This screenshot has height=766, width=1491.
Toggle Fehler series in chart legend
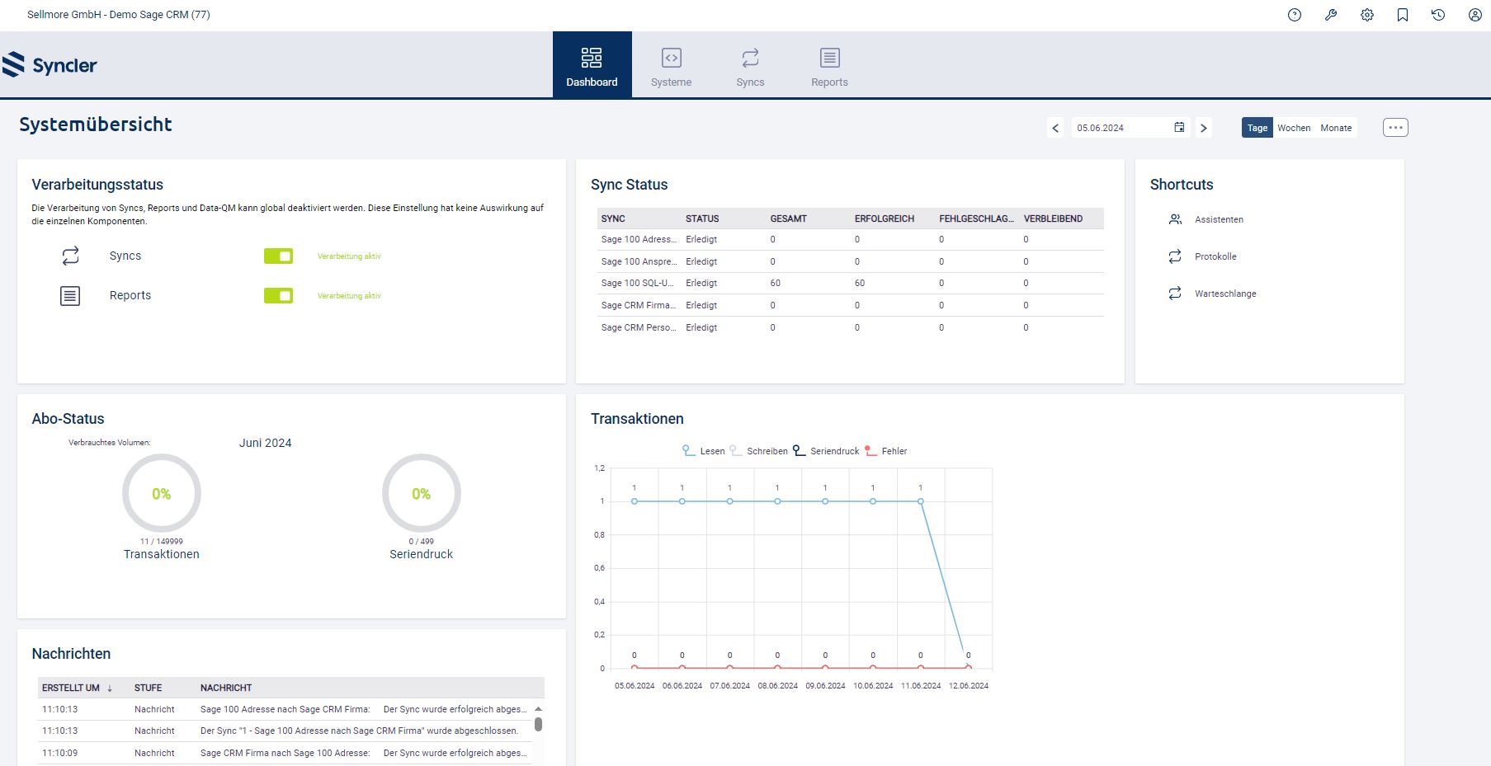click(885, 451)
